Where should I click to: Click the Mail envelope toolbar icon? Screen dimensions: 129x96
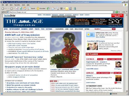(53, 8)
